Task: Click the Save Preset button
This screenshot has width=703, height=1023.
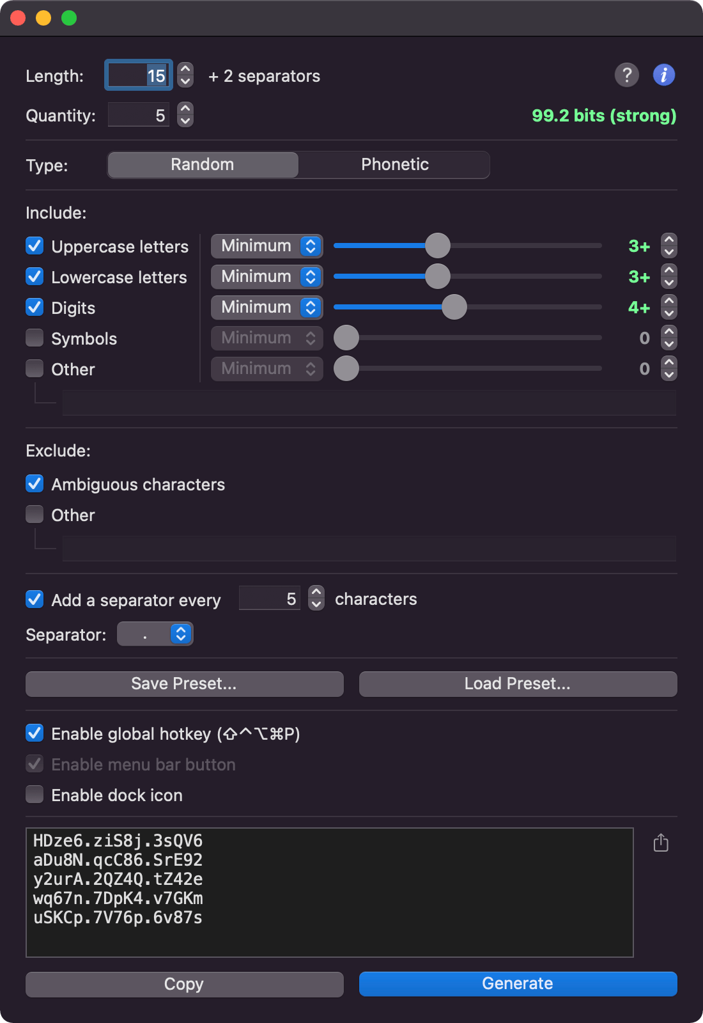Action: [185, 684]
